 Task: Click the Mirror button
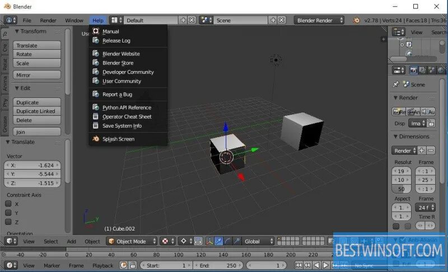[x=37, y=75]
